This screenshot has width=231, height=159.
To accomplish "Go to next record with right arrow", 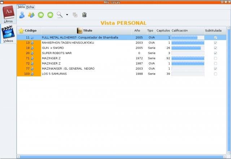I will (x=50, y=15).
